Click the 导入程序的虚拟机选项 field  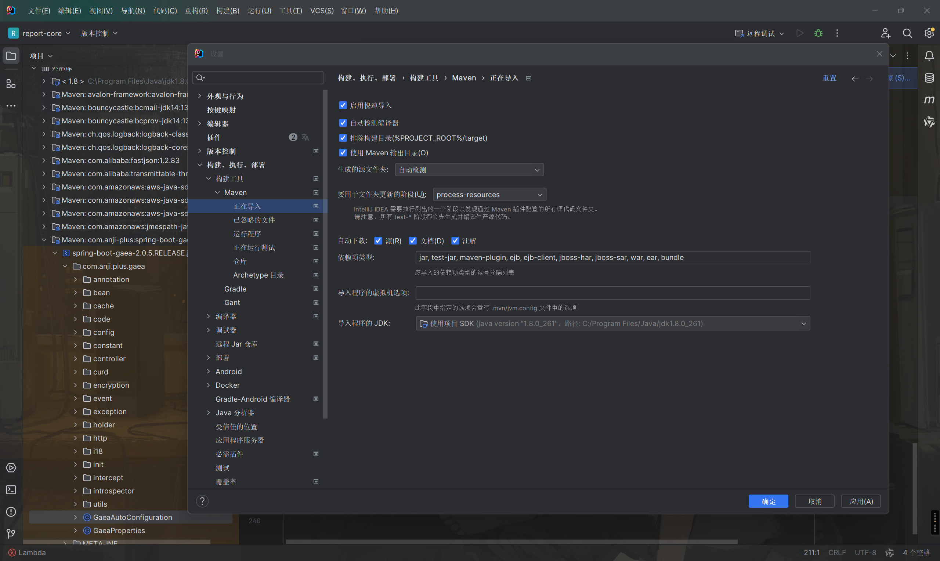[613, 293]
